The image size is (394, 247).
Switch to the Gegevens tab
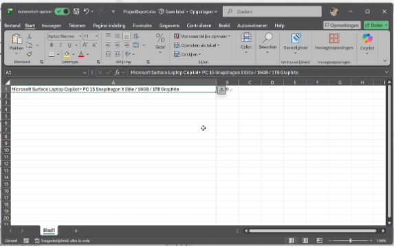pos(169,25)
